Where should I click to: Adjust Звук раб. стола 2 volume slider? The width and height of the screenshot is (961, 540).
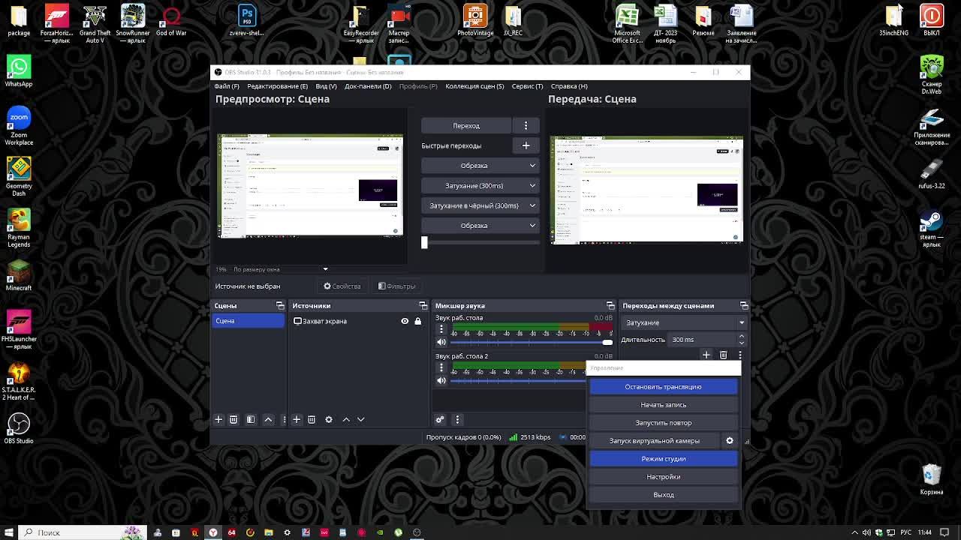(x=518, y=380)
